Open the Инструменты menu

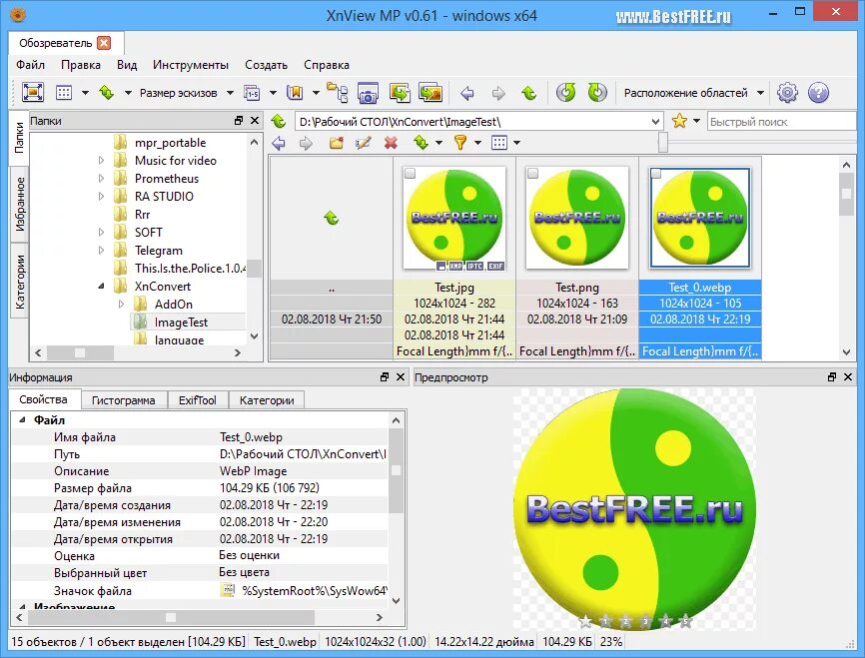tap(191, 65)
